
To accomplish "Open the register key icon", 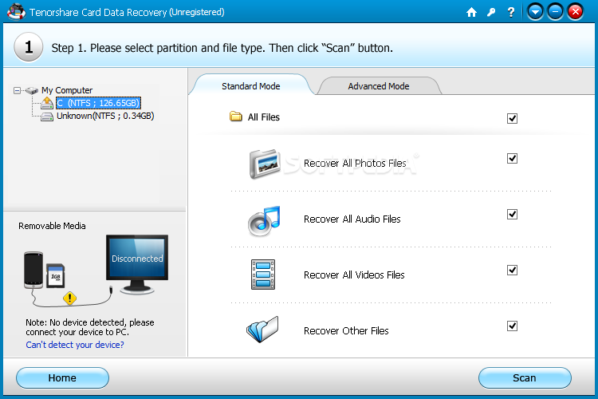I will pos(491,12).
